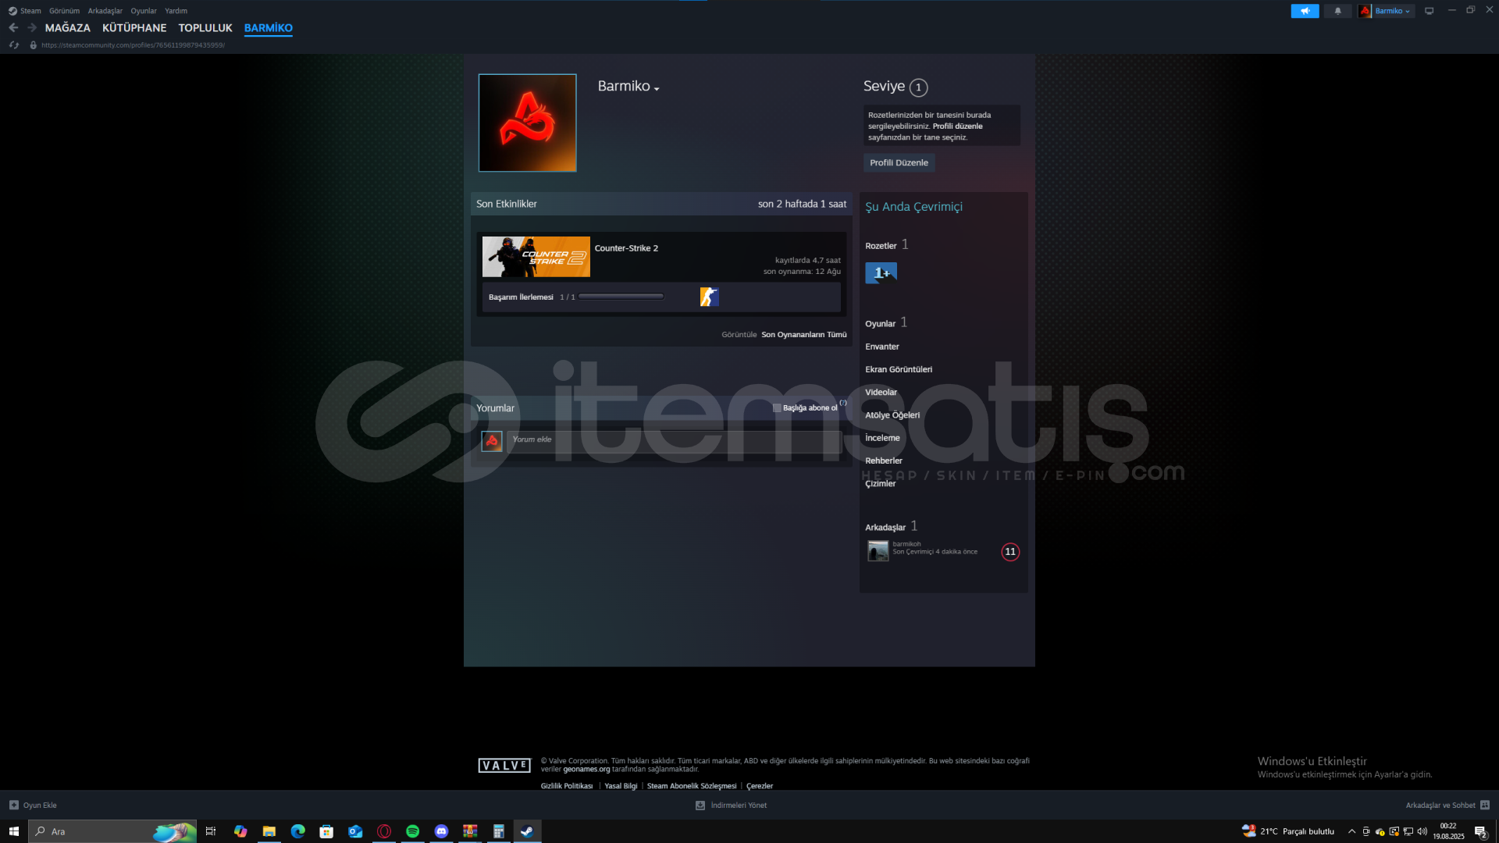Click the downloads icon beside İndirmeleri Yönet
This screenshot has width=1499, height=843.
point(700,806)
